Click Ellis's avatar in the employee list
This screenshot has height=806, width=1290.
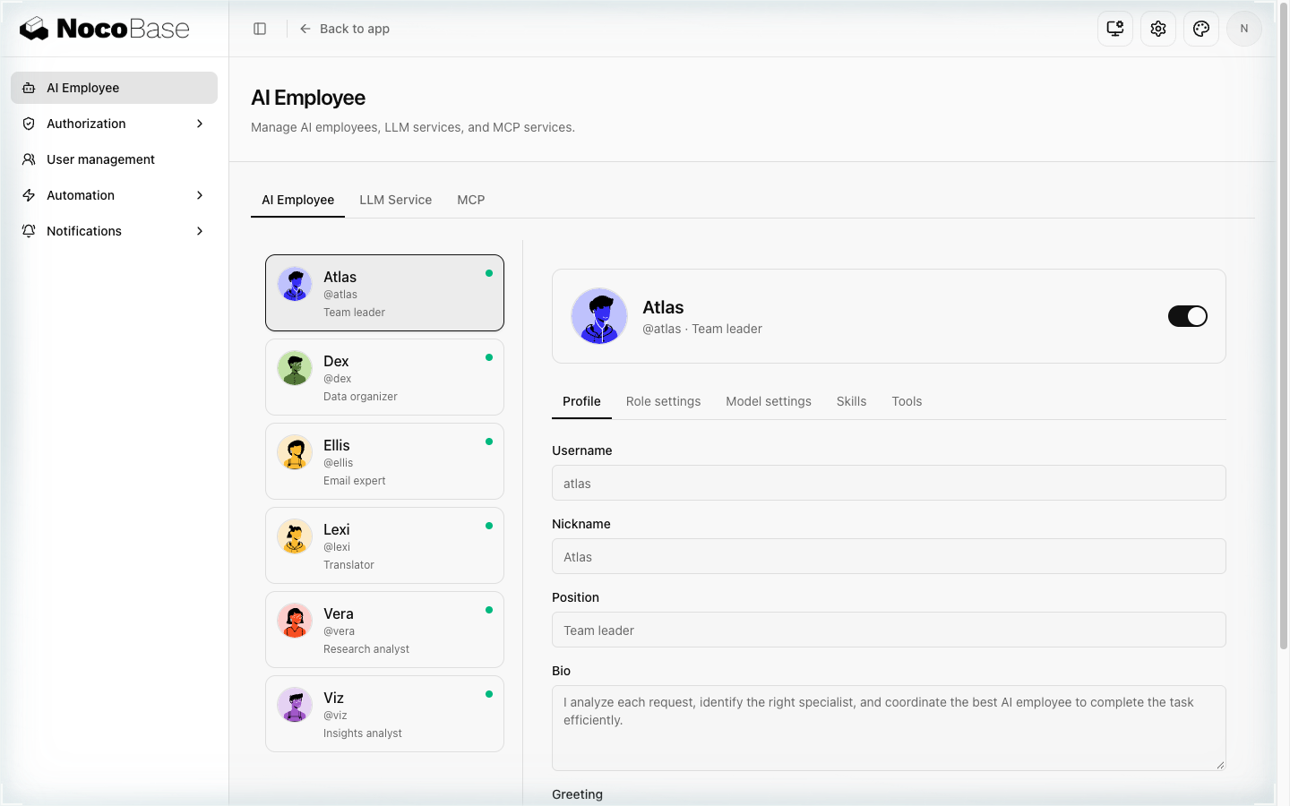295,452
